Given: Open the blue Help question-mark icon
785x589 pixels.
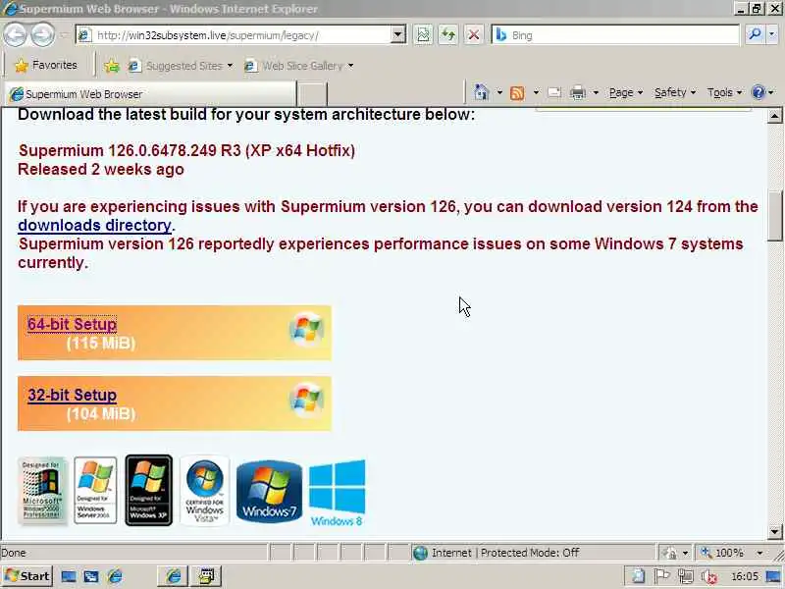Looking at the screenshot, I should (759, 92).
